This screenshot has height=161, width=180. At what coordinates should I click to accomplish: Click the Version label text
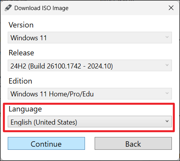21,25
